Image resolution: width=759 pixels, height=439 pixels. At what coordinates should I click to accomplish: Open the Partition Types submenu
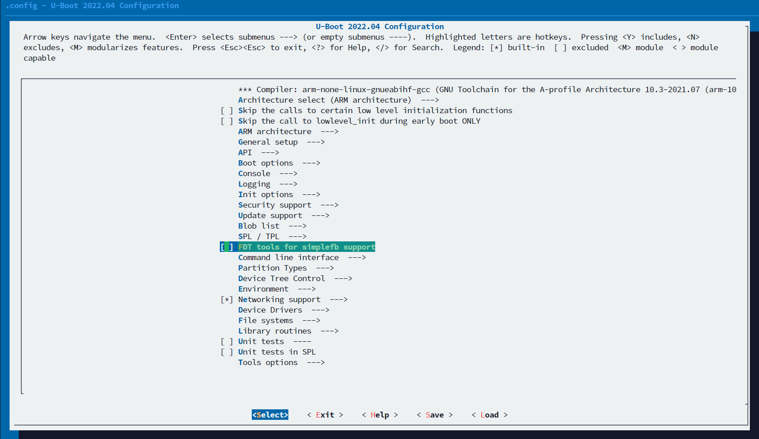pyautogui.click(x=286, y=268)
